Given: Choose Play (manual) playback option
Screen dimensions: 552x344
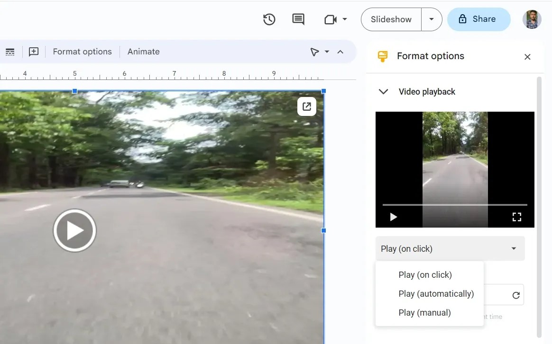Looking at the screenshot, I should click(x=424, y=312).
